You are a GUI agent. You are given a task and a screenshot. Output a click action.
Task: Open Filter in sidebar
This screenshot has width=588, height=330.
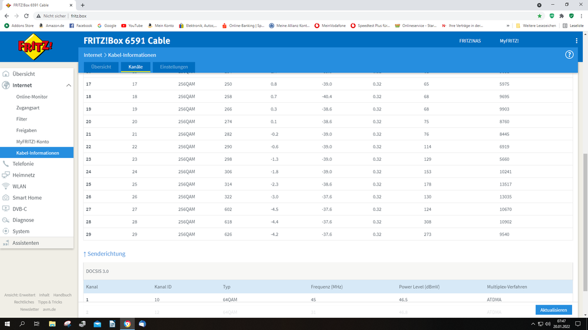pyautogui.click(x=22, y=119)
